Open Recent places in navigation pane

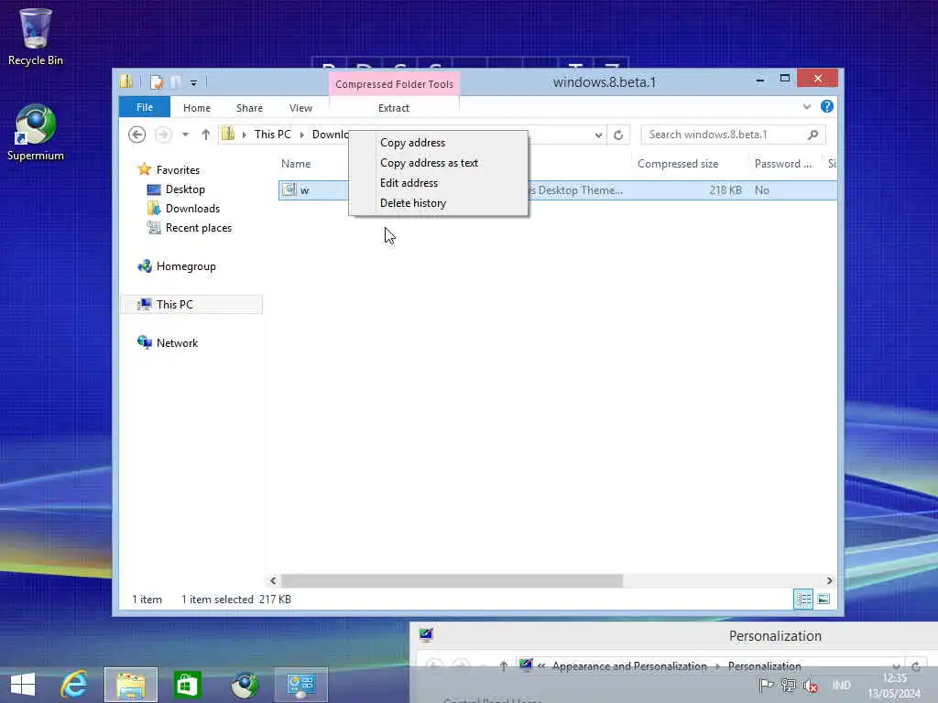[x=198, y=228]
